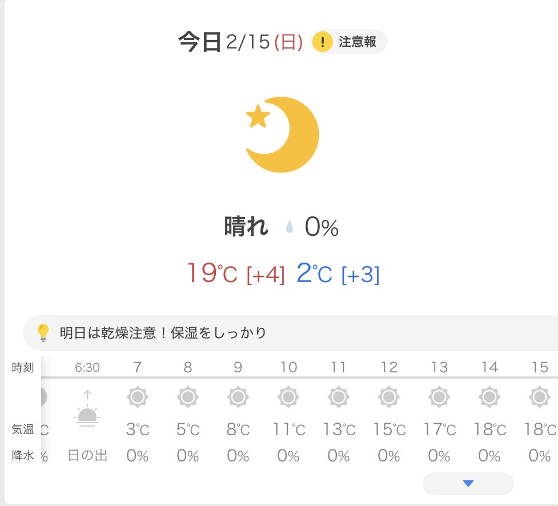Image resolution: width=558 pixels, height=506 pixels.
Task: Click the 今日 2/15 date heading
Action: pos(240,42)
